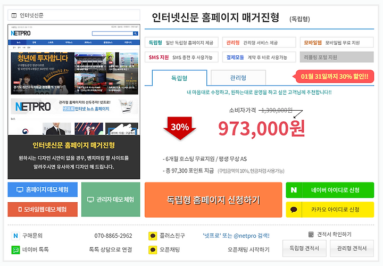The image size is (383, 266).
Task: Click the Kakao speech bubble icon on yellow button
Action: [x=294, y=210]
